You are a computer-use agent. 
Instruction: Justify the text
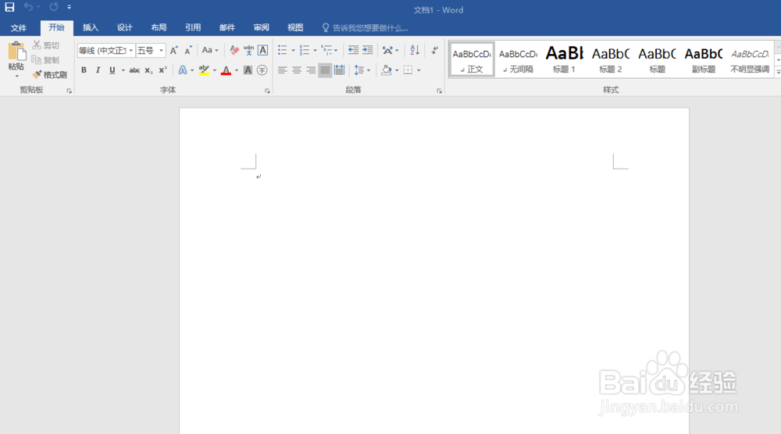tap(325, 70)
